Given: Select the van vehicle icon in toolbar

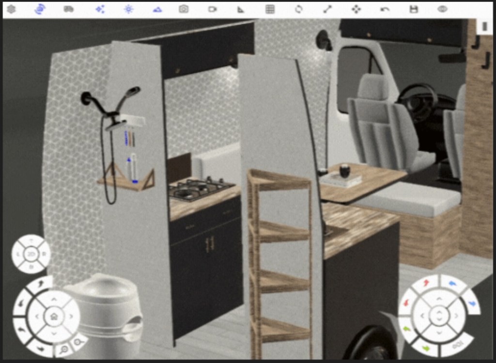Looking at the screenshot, I should point(68,9).
